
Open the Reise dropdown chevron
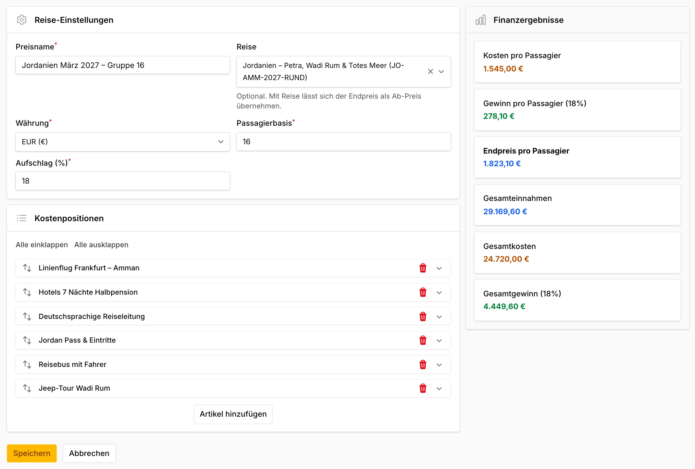click(441, 72)
